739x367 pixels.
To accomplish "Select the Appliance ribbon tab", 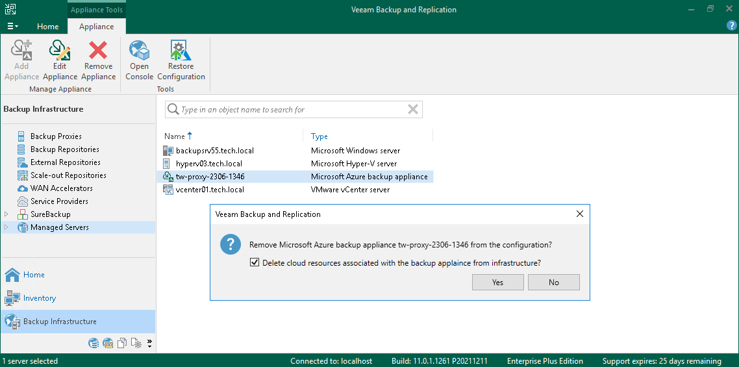I will (x=97, y=27).
